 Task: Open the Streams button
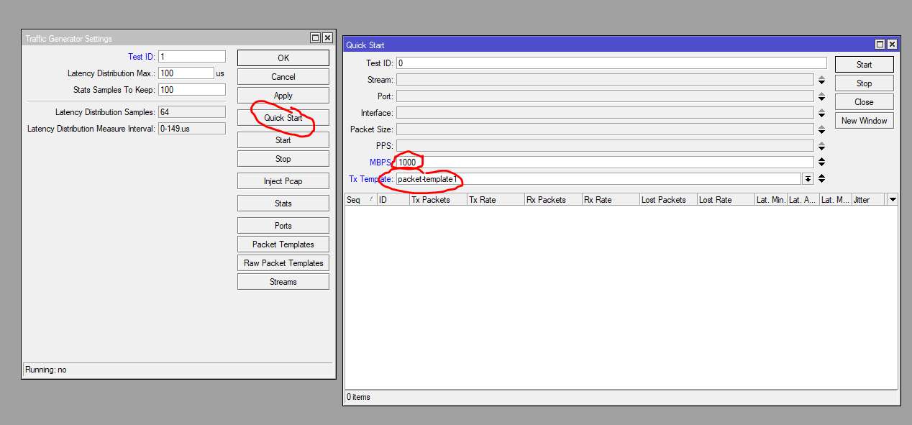click(283, 282)
